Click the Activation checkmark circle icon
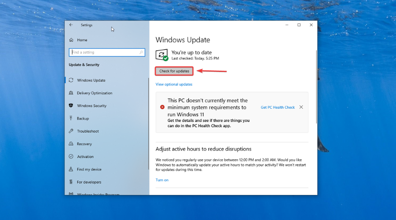Viewport: 396px width, 220px height. click(71, 156)
